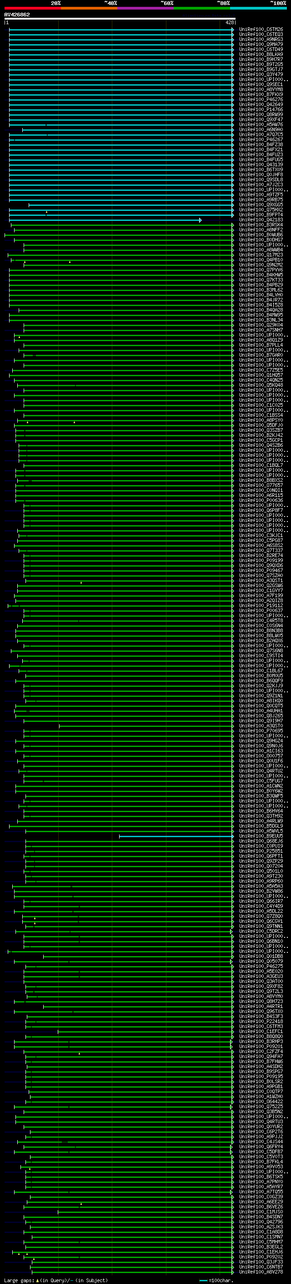Screen dimensions: 291x1284
Task: Click the cyan alignment bar of UniRef100_B9EUU5
Action: [176, 836]
